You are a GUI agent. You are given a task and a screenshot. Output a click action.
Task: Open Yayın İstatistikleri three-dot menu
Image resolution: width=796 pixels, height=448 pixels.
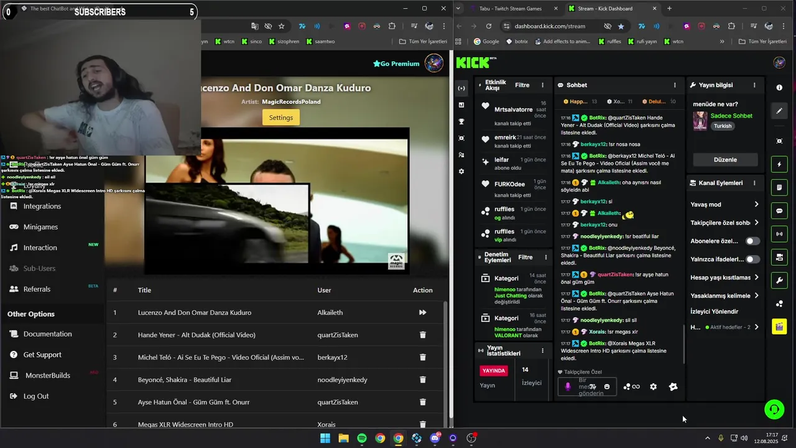[x=542, y=350]
